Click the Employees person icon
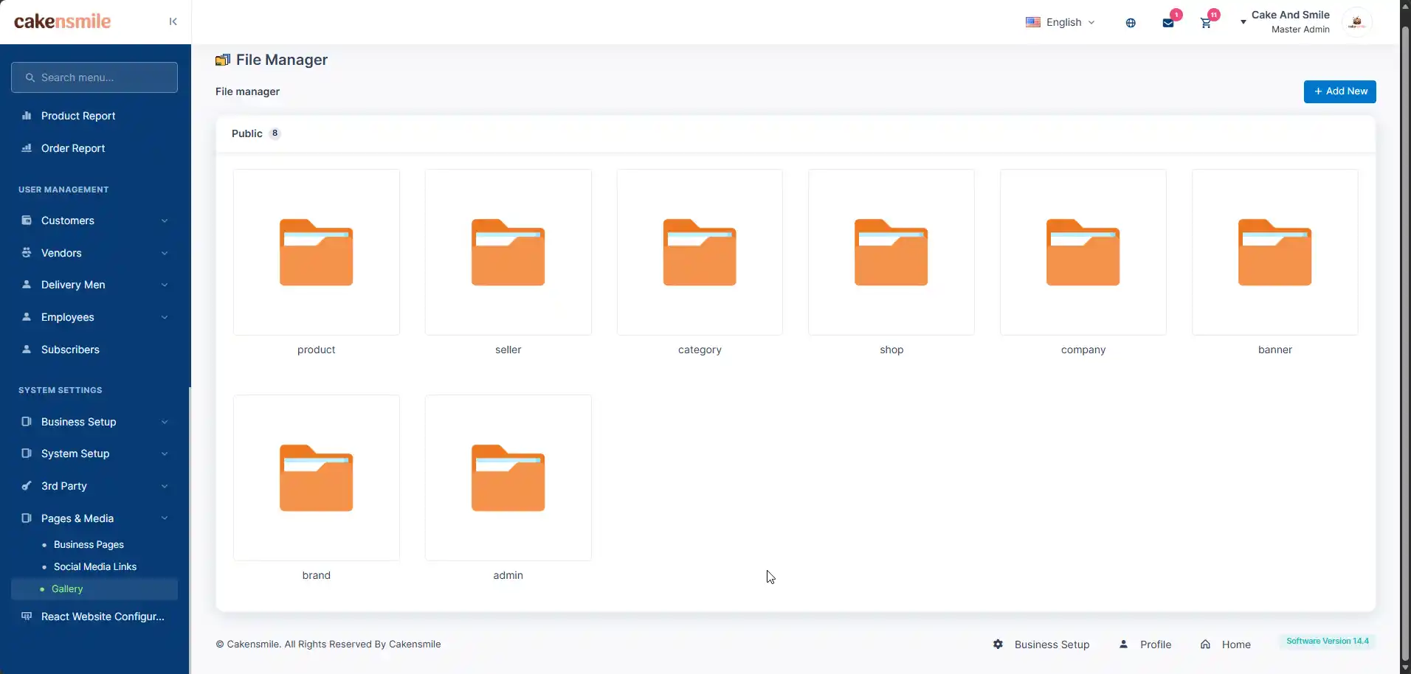Screen dimensions: 1411x674 click(27, 317)
